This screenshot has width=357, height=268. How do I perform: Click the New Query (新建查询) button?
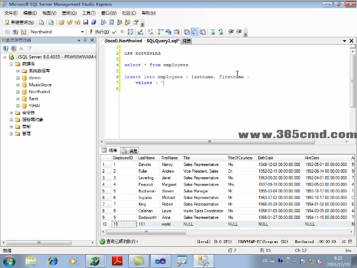pos(20,22)
